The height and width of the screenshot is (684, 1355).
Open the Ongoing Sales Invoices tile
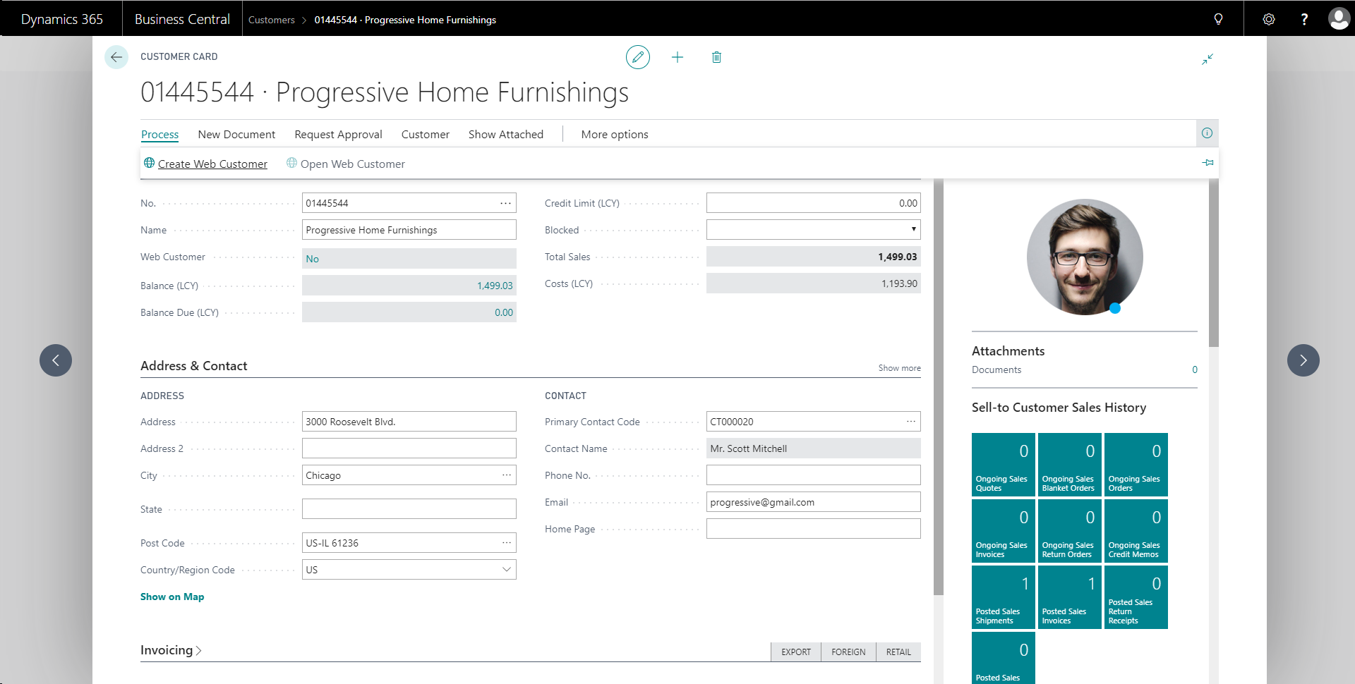tap(1004, 531)
